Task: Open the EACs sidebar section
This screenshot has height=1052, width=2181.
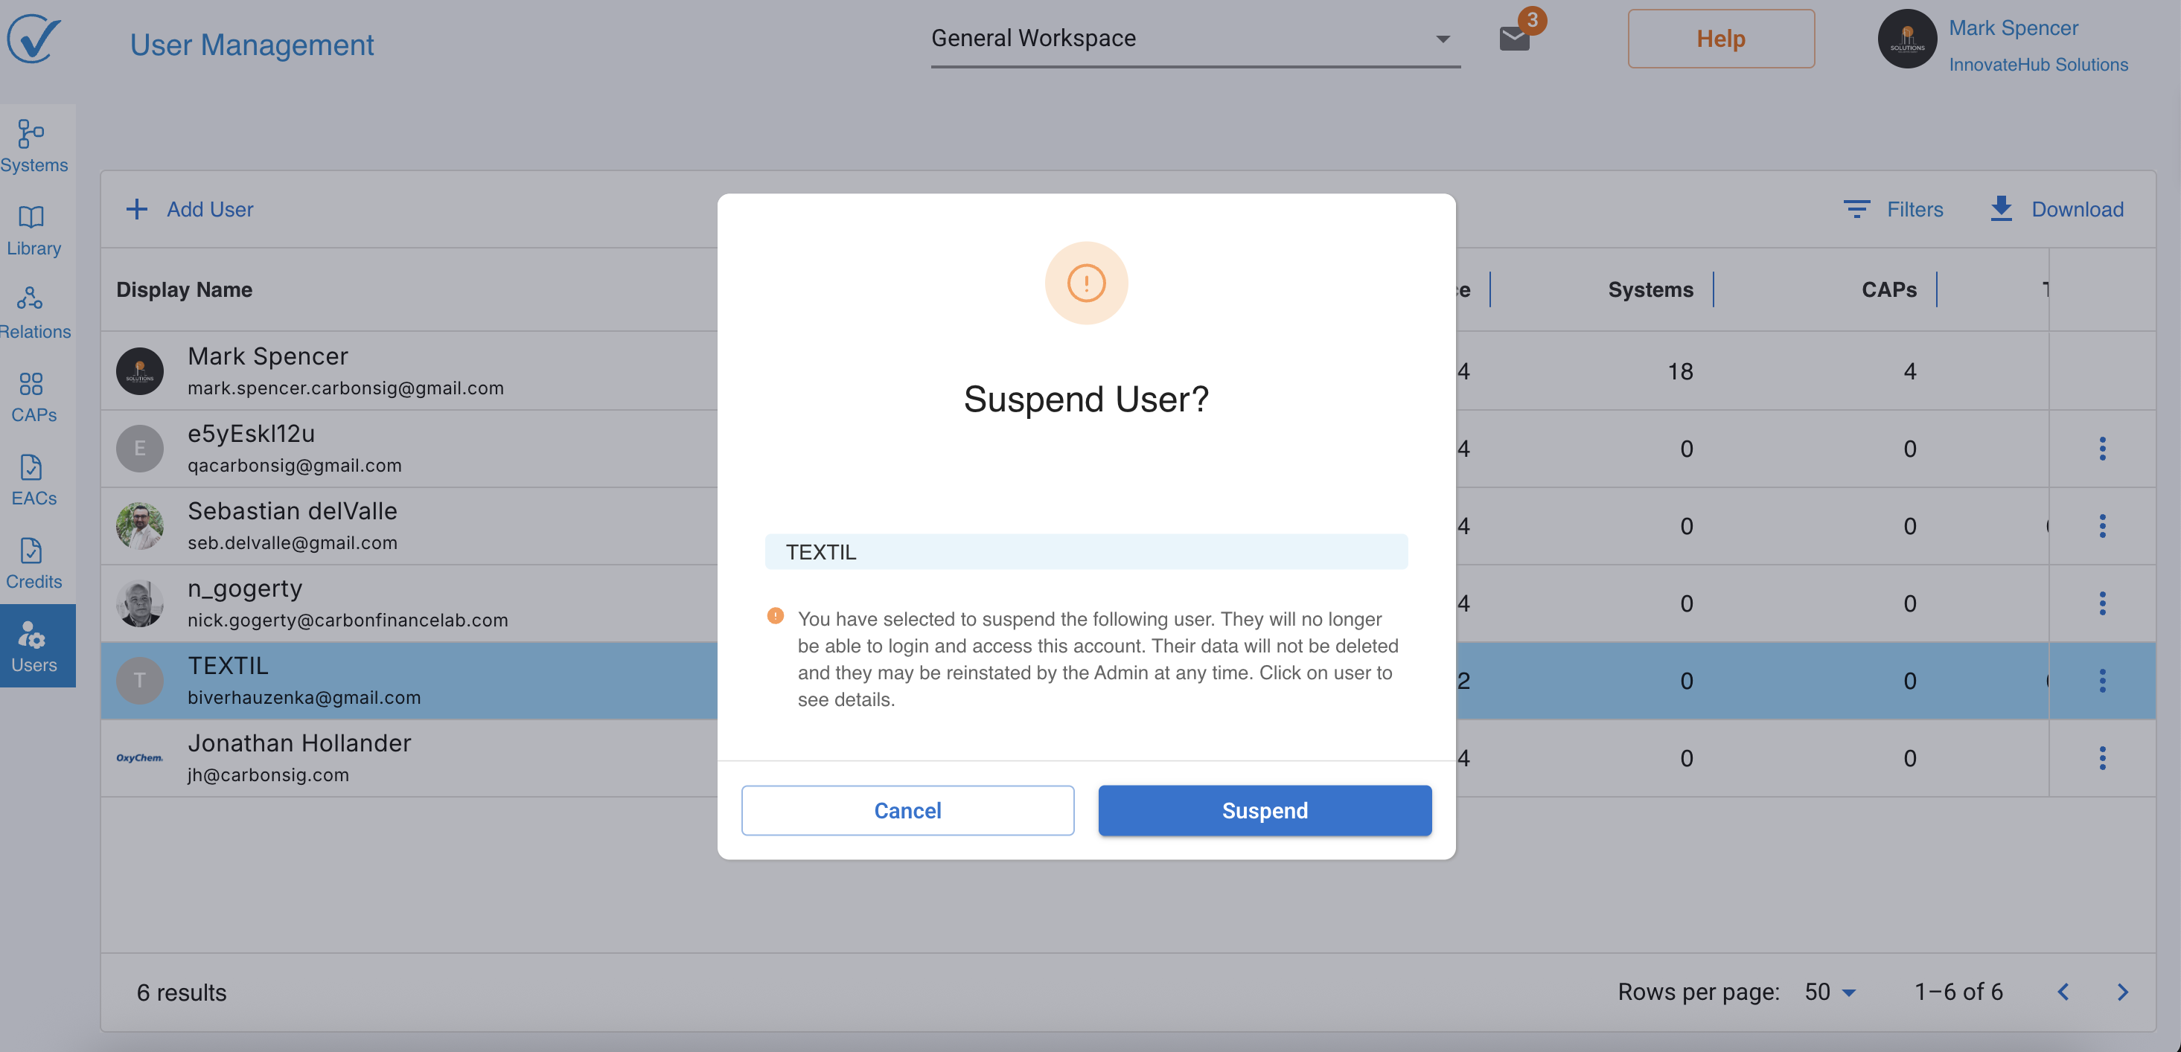Action: pyautogui.click(x=33, y=479)
